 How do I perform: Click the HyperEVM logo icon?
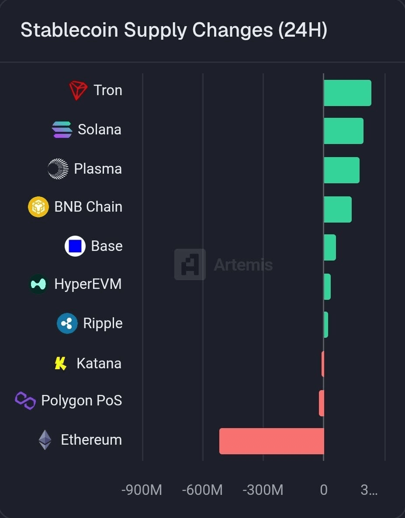38,285
